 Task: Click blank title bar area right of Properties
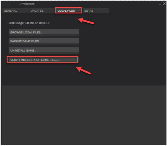coord(96,4)
